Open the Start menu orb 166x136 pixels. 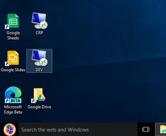click(x=10, y=130)
